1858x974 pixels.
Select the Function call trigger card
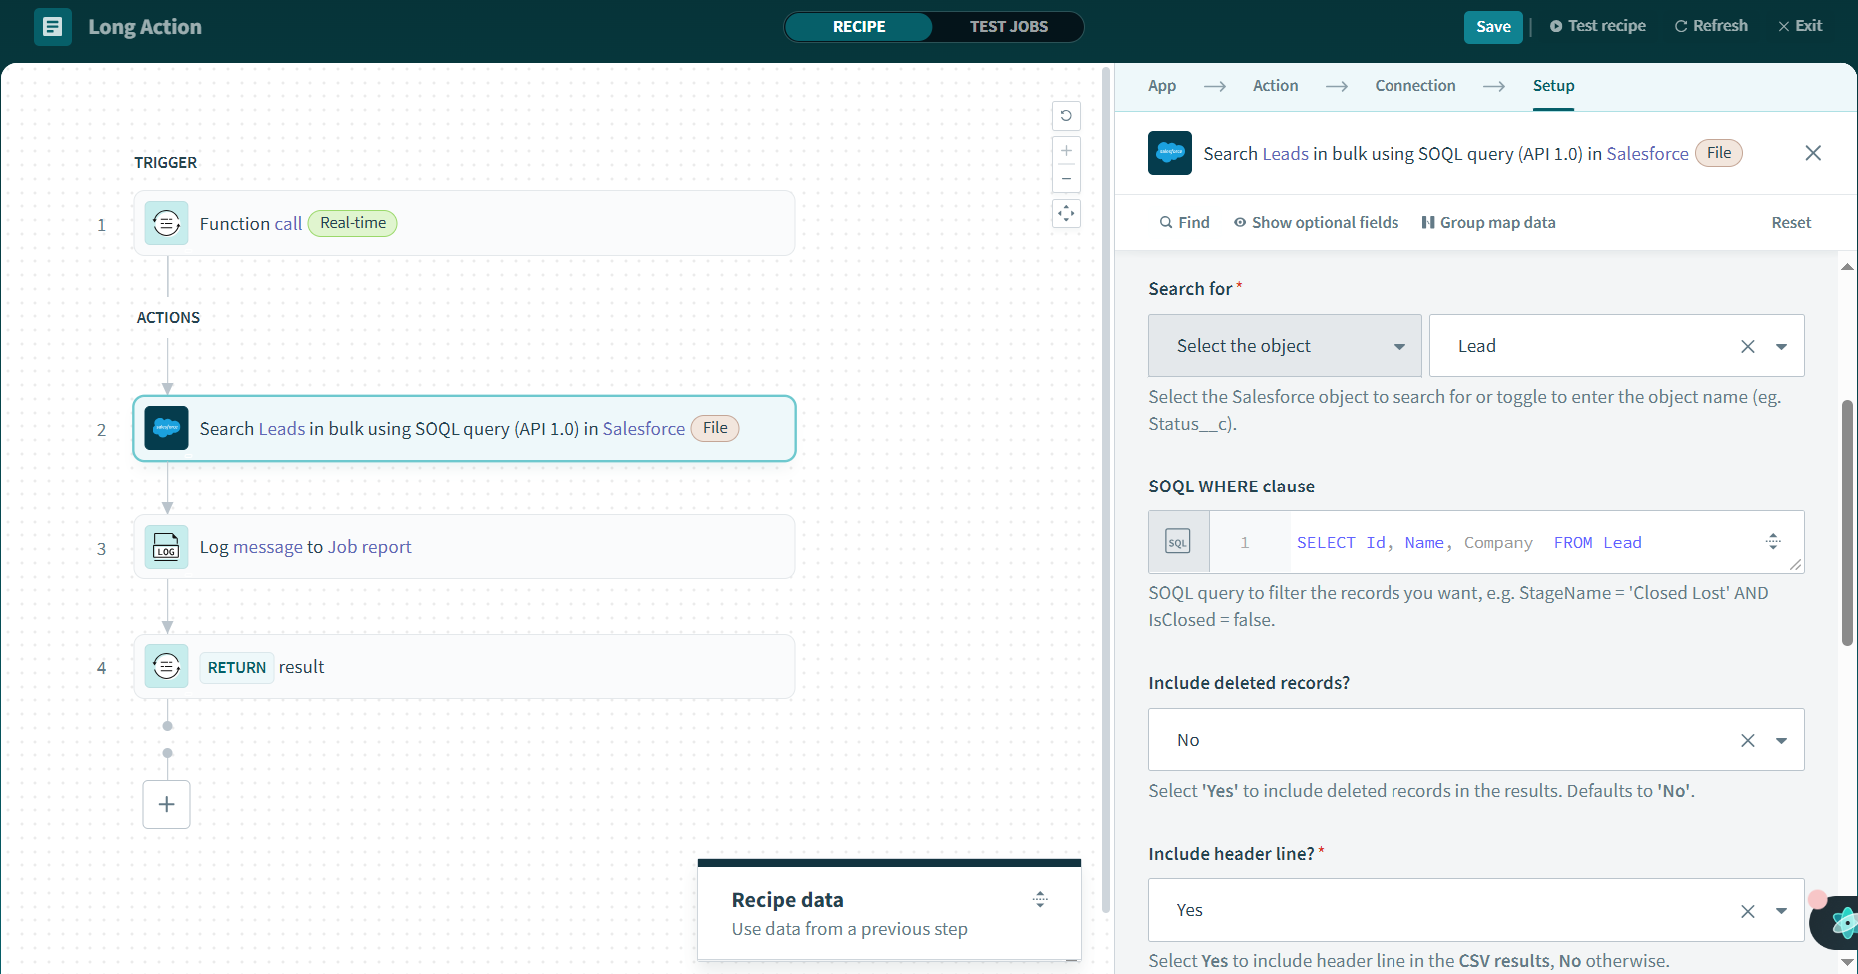click(x=464, y=223)
